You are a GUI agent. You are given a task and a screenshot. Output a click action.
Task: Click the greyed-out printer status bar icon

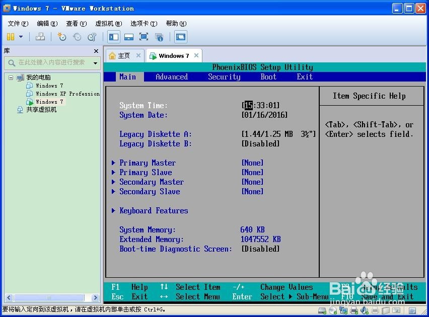click(x=375, y=310)
